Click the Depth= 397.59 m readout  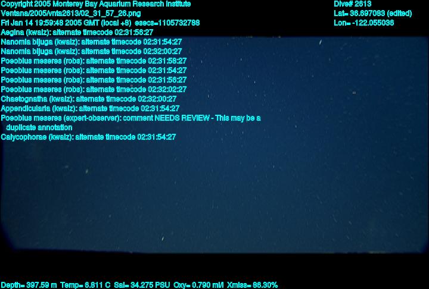coord(29,285)
